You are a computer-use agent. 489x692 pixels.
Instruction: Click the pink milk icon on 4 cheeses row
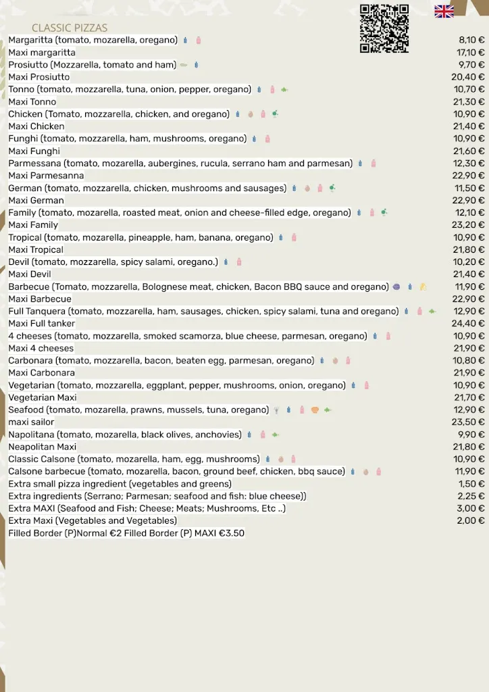pyautogui.click(x=388, y=337)
